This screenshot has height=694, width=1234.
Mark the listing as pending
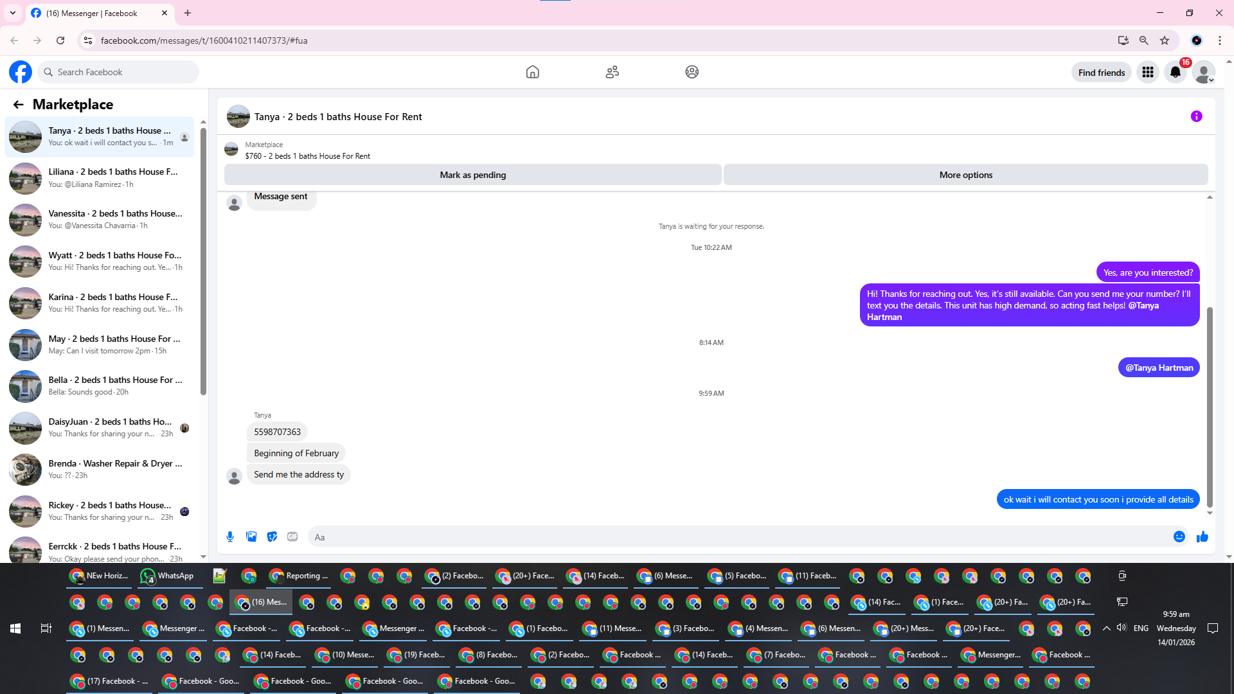point(472,175)
